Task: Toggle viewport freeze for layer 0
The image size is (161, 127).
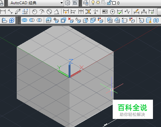Action: (x=104, y=3)
